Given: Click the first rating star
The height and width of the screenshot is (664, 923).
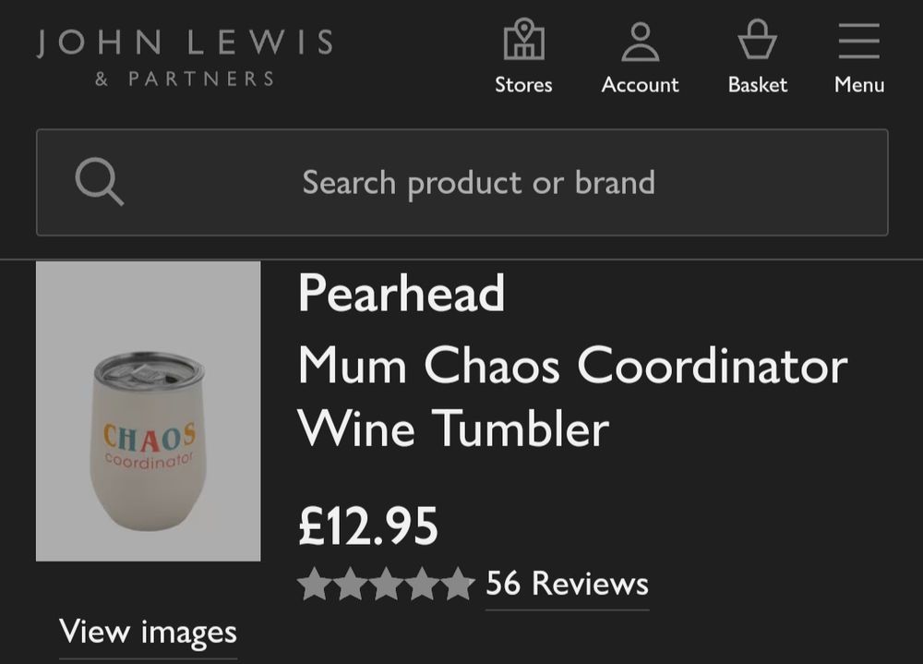Looking at the screenshot, I should point(315,585).
